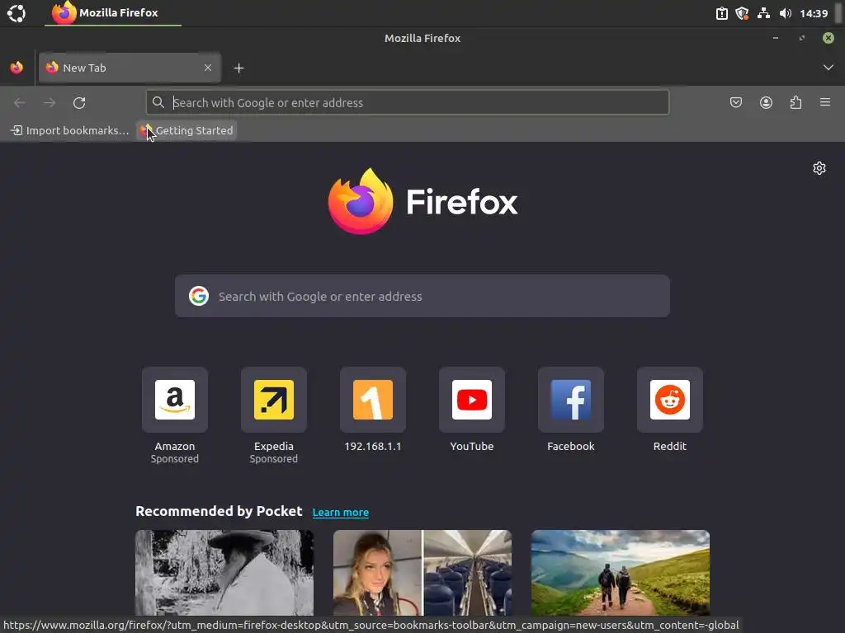Screen dimensions: 845x633
Task: Open the hamburger application menu
Action: (x=825, y=102)
